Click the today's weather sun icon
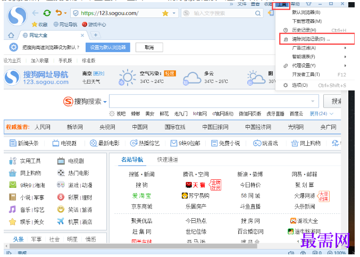This screenshot has height=257, width=360. [128, 77]
